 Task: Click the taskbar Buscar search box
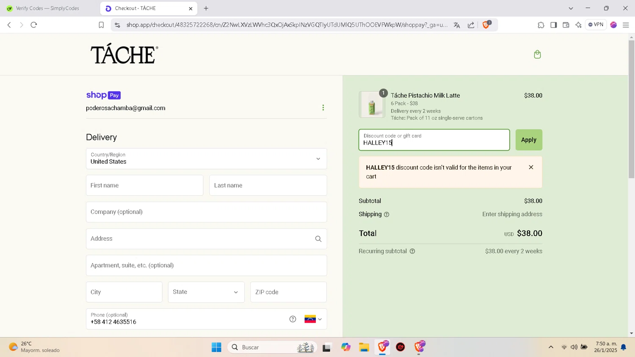(x=272, y=347)
